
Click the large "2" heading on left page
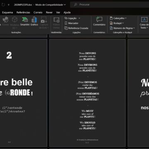[x=9, y=55]
